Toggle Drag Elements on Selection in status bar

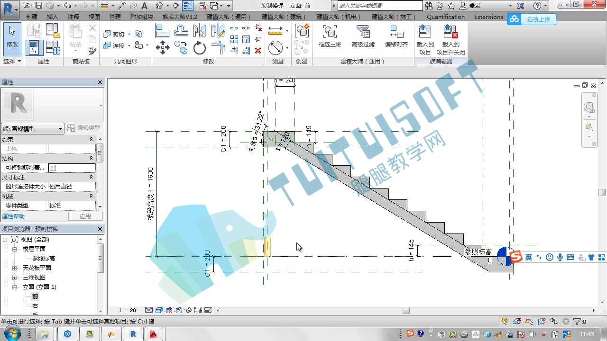[x=554, y=322]
